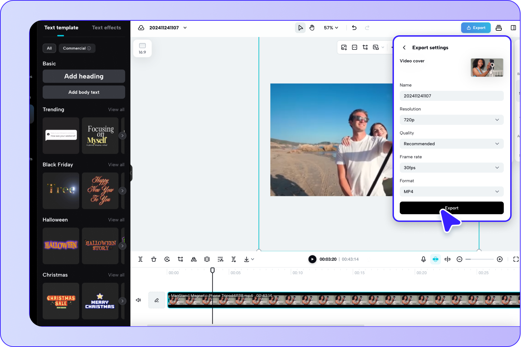Viewport: 522px width, 347px height.
Task: Click the redo arrow in top bar
Action: click(x=367, y=28)
